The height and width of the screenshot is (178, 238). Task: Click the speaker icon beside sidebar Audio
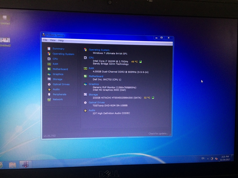coord(49,89)
